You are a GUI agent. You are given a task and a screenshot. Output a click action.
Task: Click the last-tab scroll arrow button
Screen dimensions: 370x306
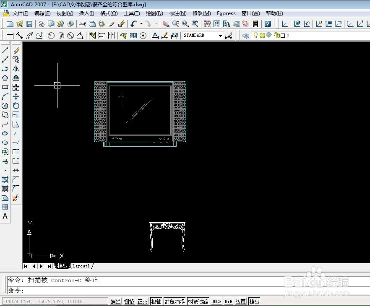point(49,266)
